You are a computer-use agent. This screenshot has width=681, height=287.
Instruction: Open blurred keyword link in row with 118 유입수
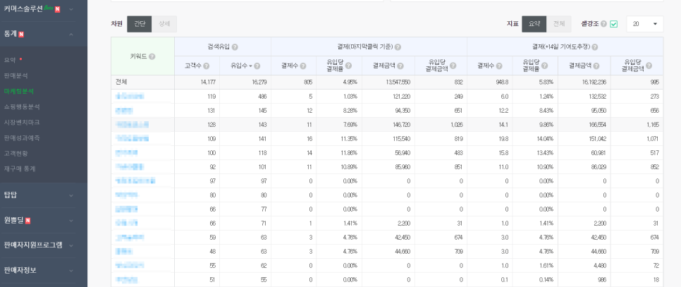pyautogui.click(x=127, y=153)
